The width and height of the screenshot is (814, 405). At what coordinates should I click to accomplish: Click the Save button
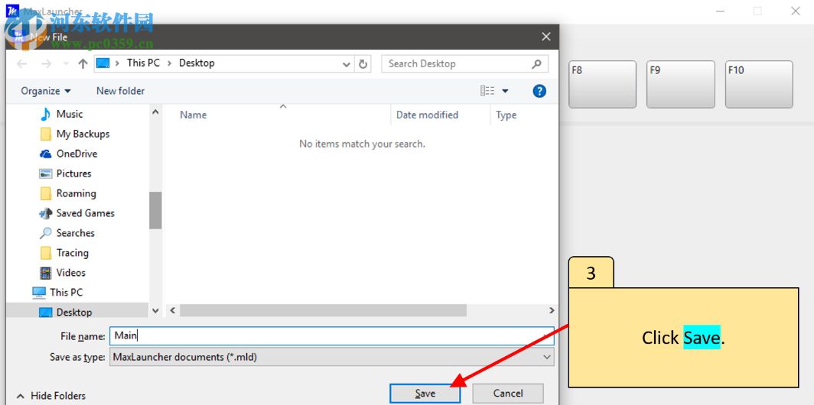(425, 394)
